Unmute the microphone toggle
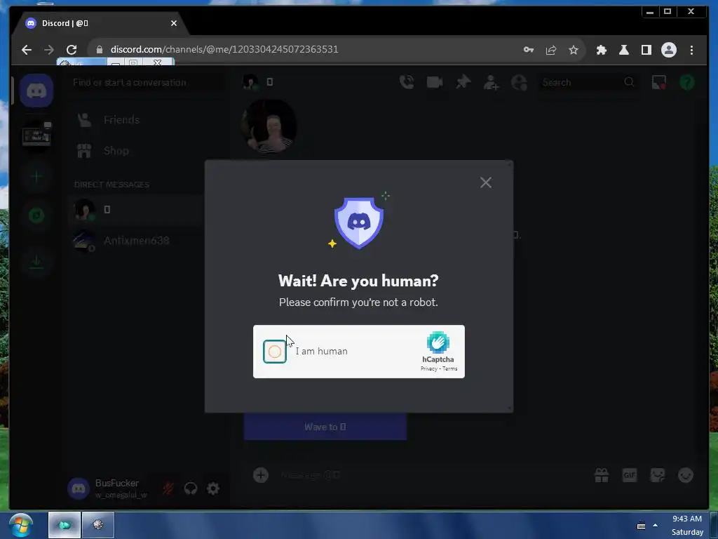 point(168,488)
